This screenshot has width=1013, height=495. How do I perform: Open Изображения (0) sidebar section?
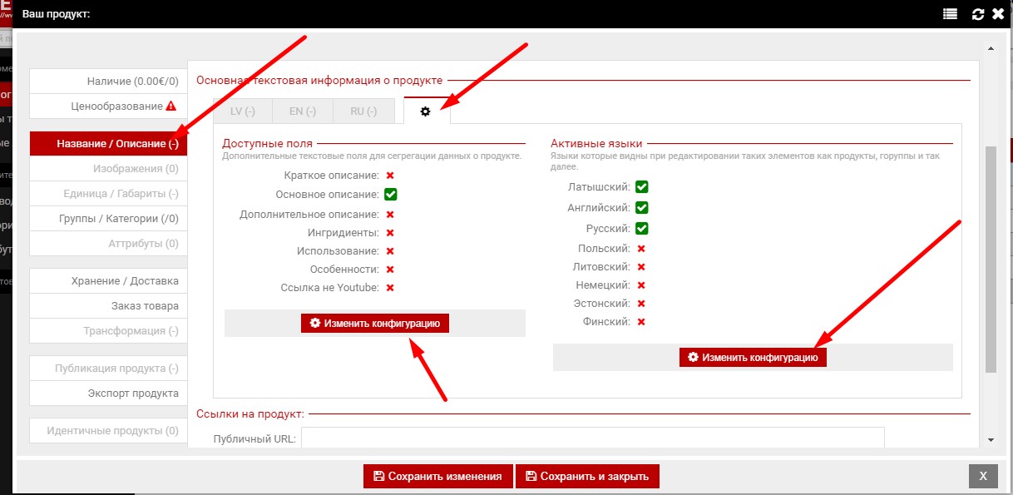click(x=108, y=169)
